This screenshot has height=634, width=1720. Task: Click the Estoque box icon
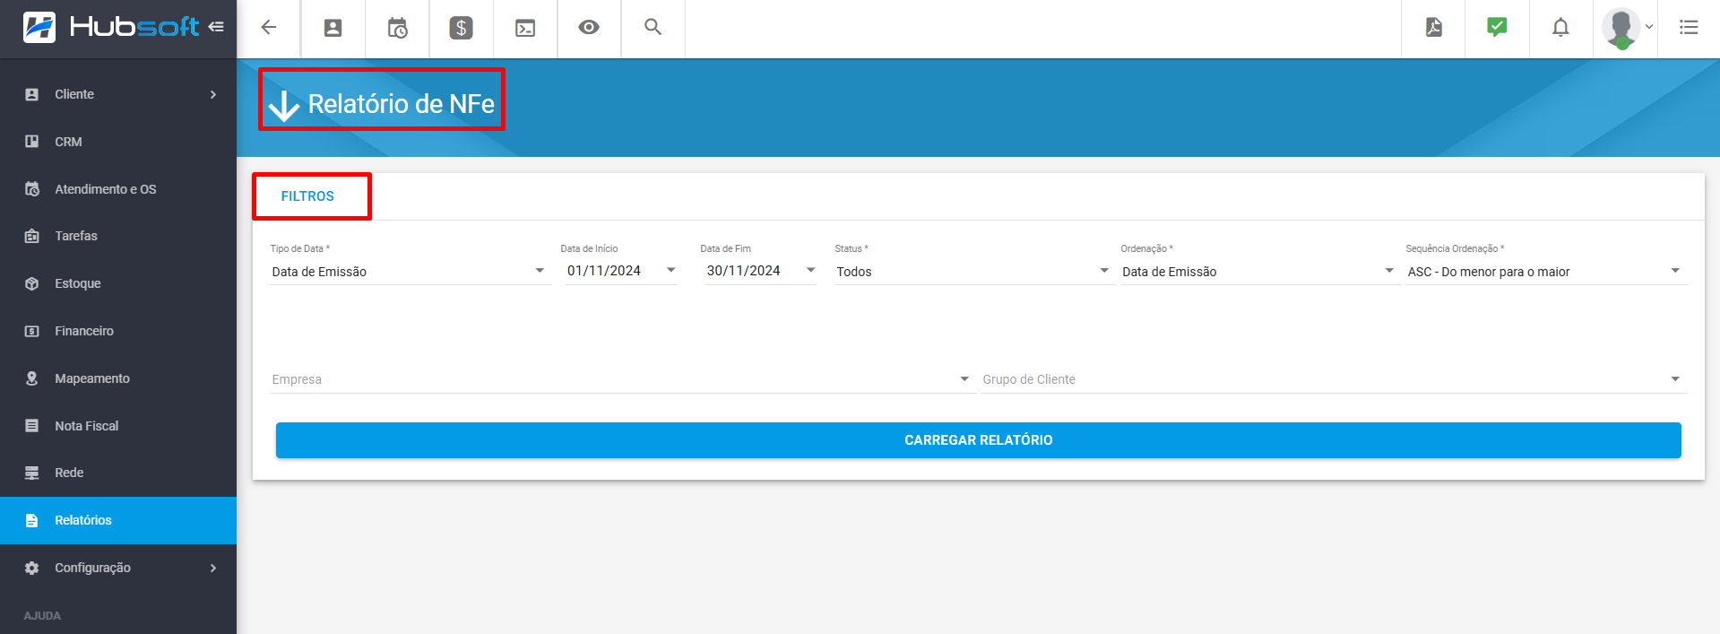[x=32, y=283]
